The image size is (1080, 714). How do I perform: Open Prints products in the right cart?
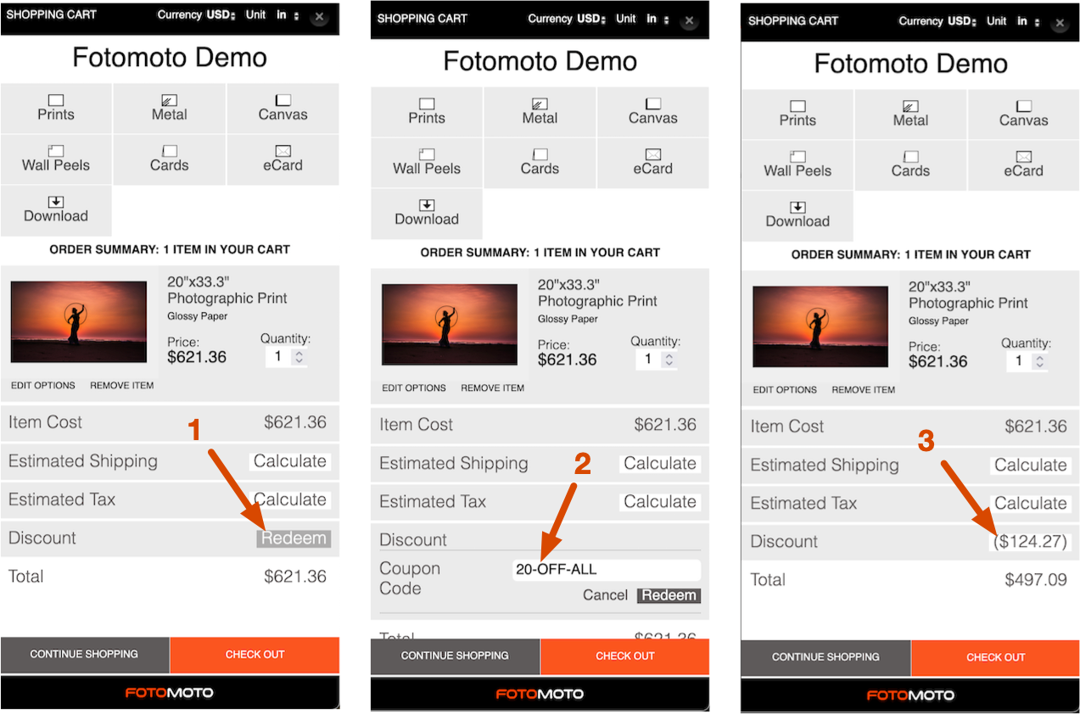coord(797,114)
